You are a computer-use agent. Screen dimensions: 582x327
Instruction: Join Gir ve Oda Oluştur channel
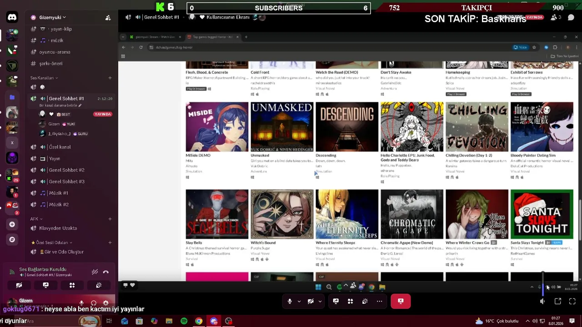(72, 252)
